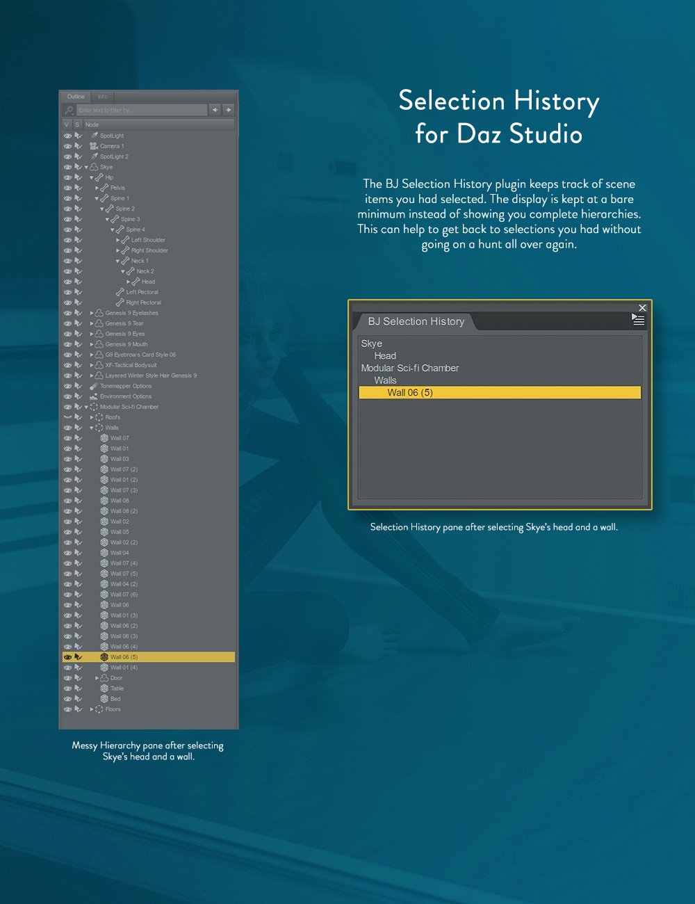Switch to the Info tab
Viewport: 695px width, 904px height.
coord(102,97)
